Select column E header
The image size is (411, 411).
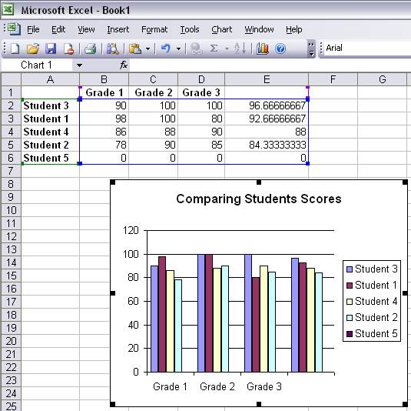pos(267,79)
